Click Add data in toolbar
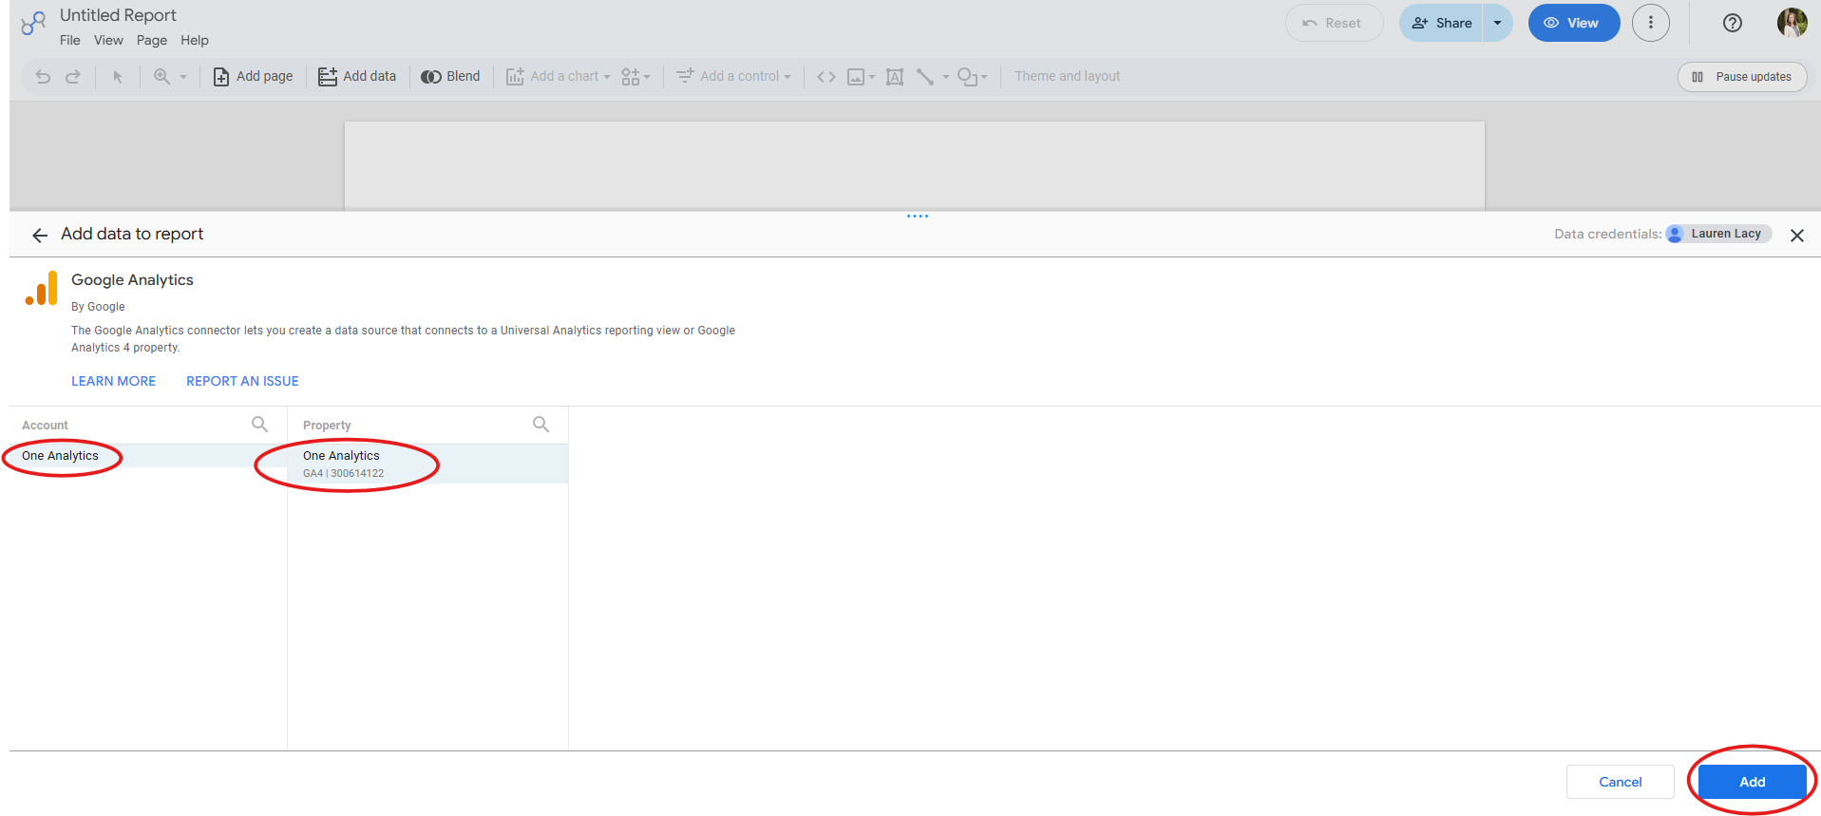Viewport: 1821px width, 816px height. click(357, 77)
